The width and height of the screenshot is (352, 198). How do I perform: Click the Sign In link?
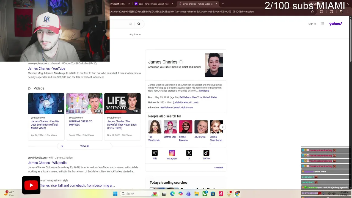312,24
